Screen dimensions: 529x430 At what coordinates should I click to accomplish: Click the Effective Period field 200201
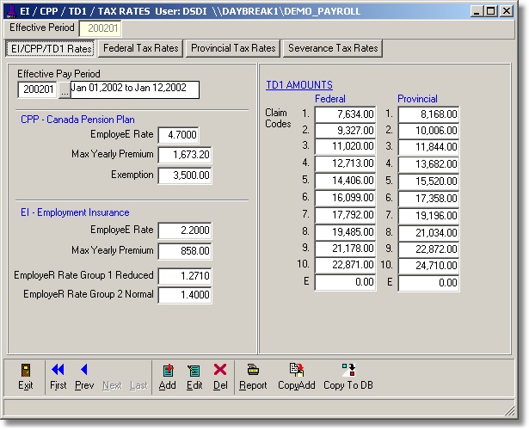(x=100, y=28)
